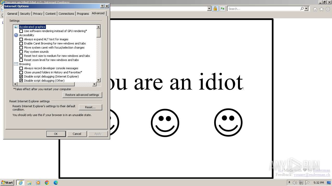The width and height of the screenshot is (332, 186).
Task: Uncheck Disable script debugging (Internet Explorer)
Action: click(21, 76)
